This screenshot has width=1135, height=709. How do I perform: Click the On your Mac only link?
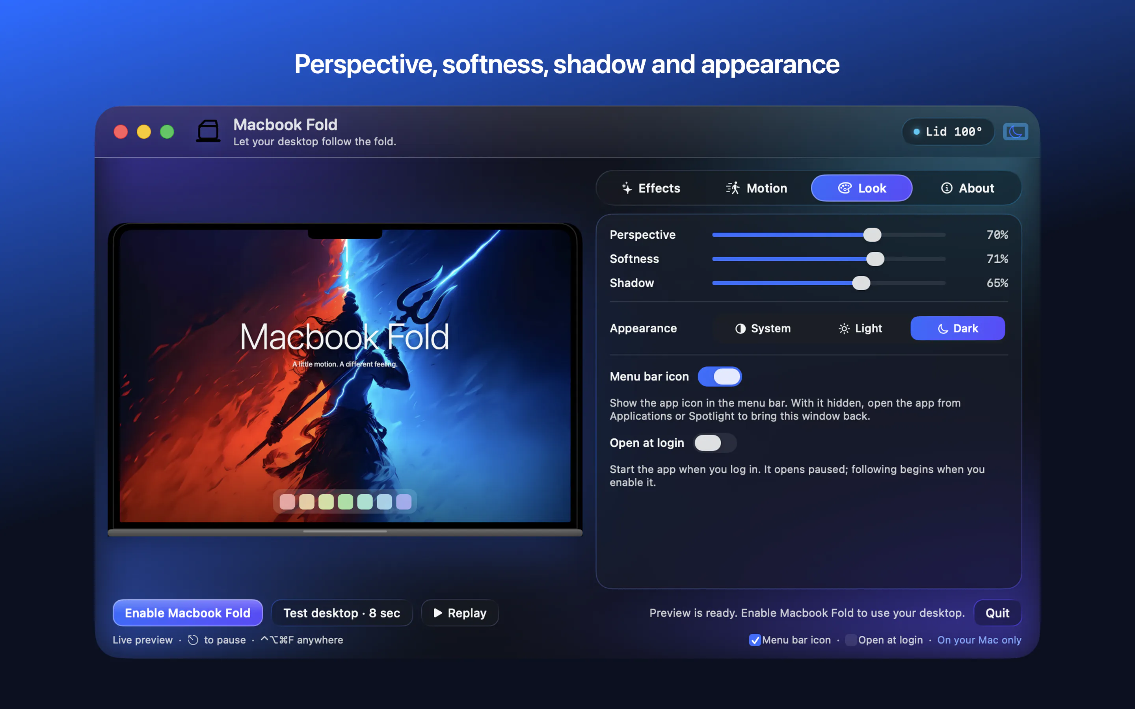979,640
